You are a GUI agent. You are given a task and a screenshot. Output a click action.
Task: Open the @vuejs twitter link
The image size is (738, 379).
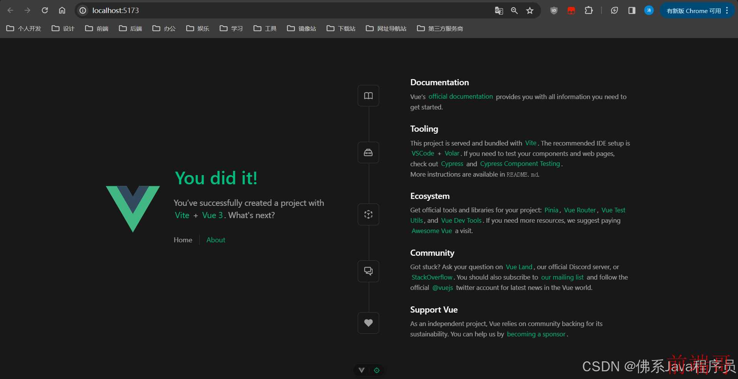pos(443,288)
